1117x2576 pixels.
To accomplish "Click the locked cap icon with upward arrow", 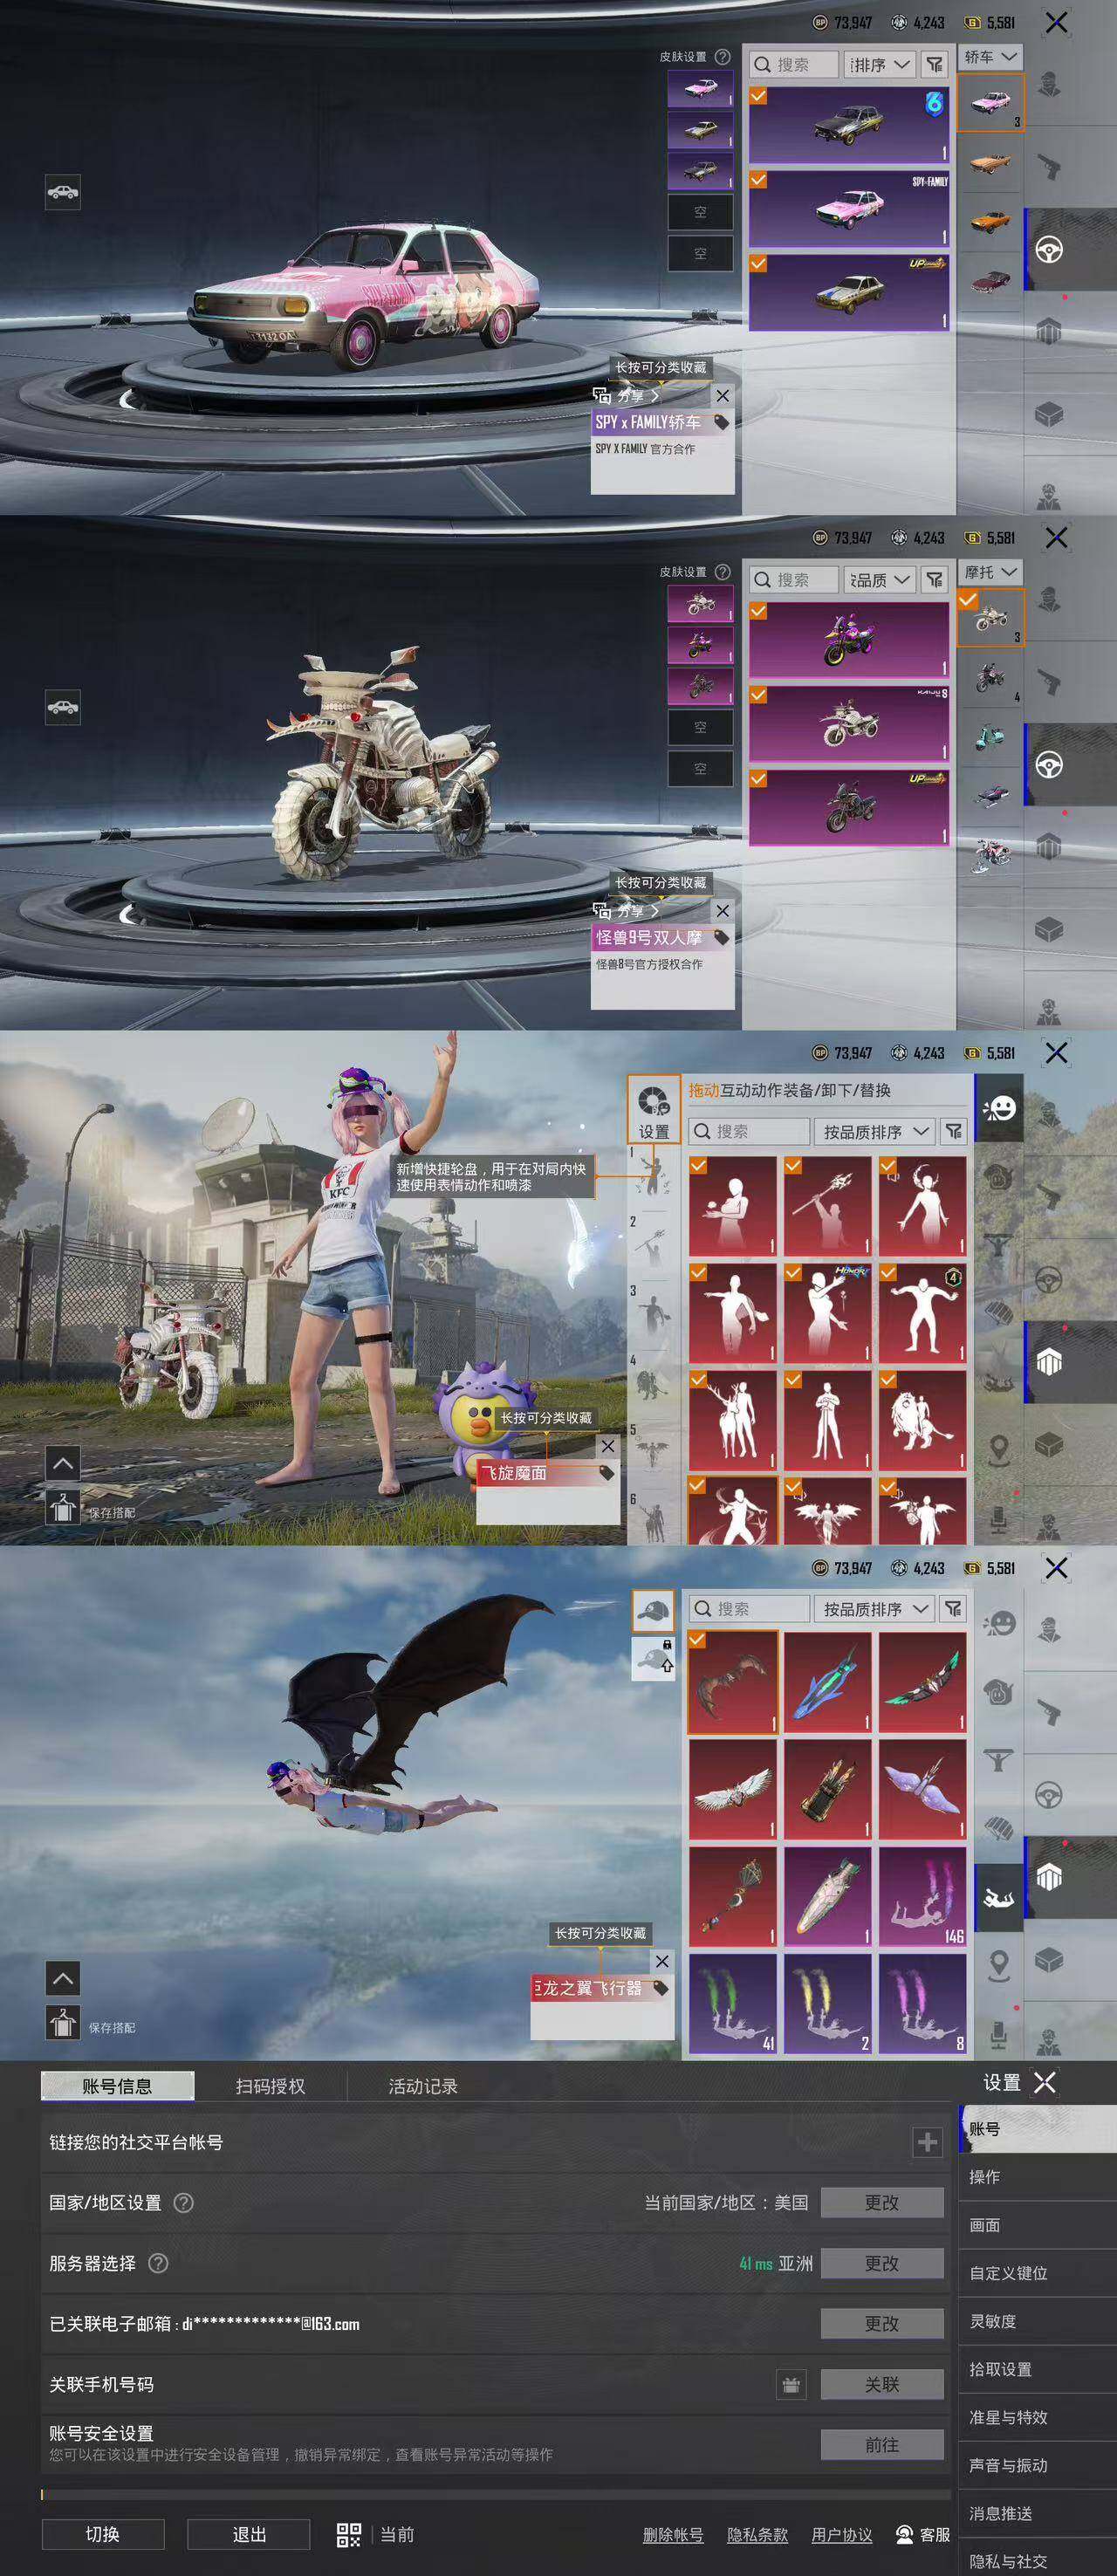I will pyautogui.click(x=654, y=1658).
